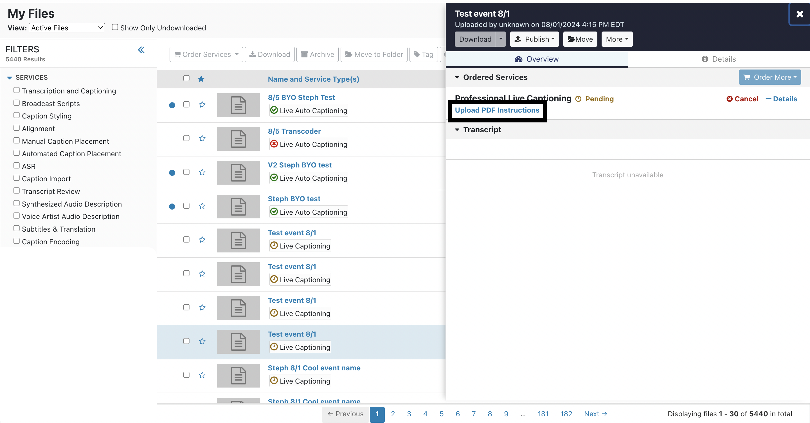Viewport: 810px width, 423px height.
Task: Cancel the Professional Live Captioning order
Action: (x=742, y=99)
